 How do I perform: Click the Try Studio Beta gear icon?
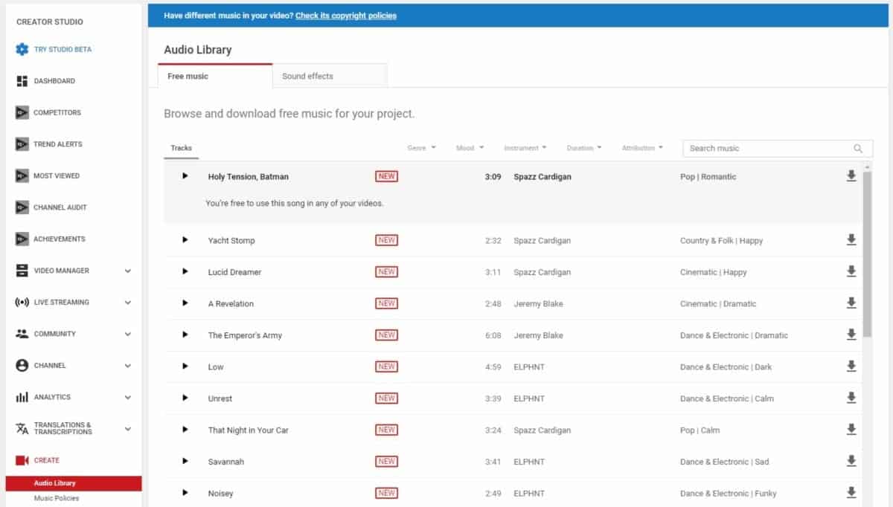[22, 49]
